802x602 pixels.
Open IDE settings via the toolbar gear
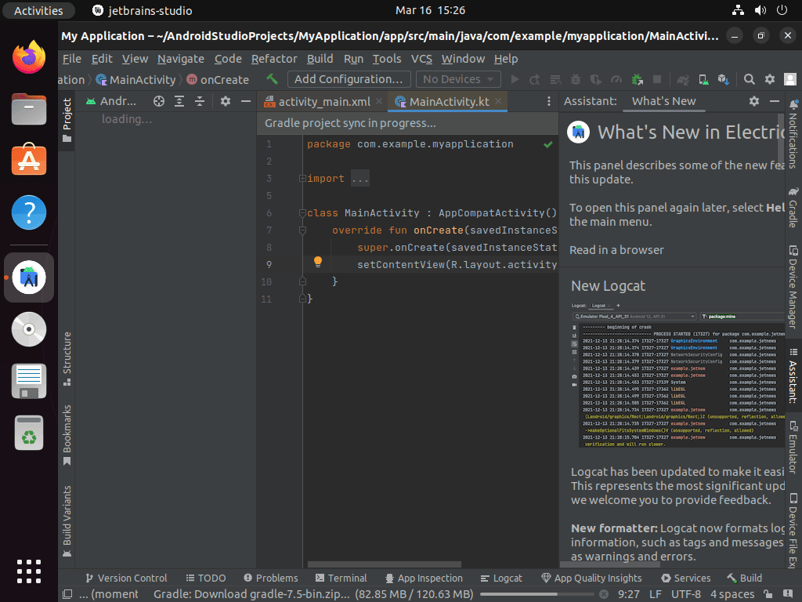[x=769, y=79]
